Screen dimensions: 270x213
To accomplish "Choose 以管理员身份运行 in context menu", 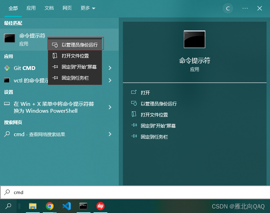I will [75, 45].
